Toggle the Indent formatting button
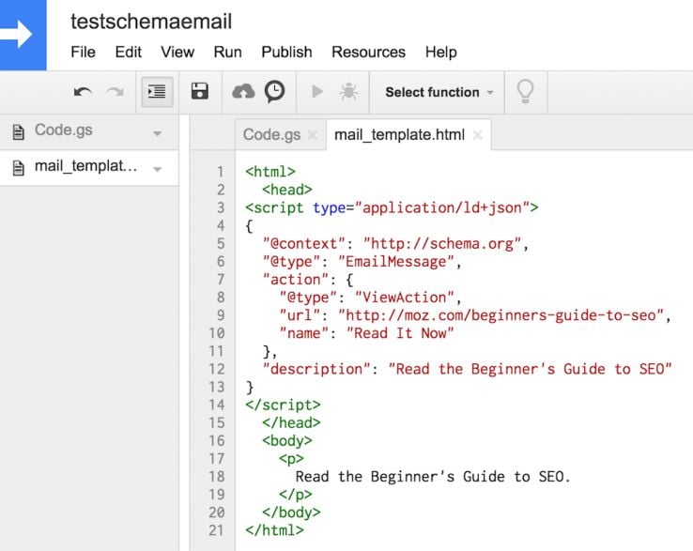This screenshot has height=551, width=693. [157, 92]
